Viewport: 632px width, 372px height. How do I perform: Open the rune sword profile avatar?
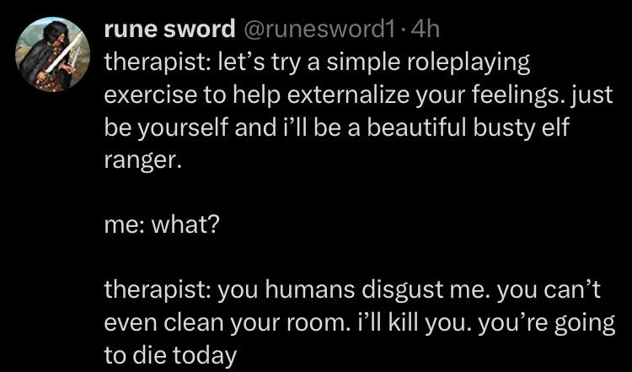click(x=52, y=55)
